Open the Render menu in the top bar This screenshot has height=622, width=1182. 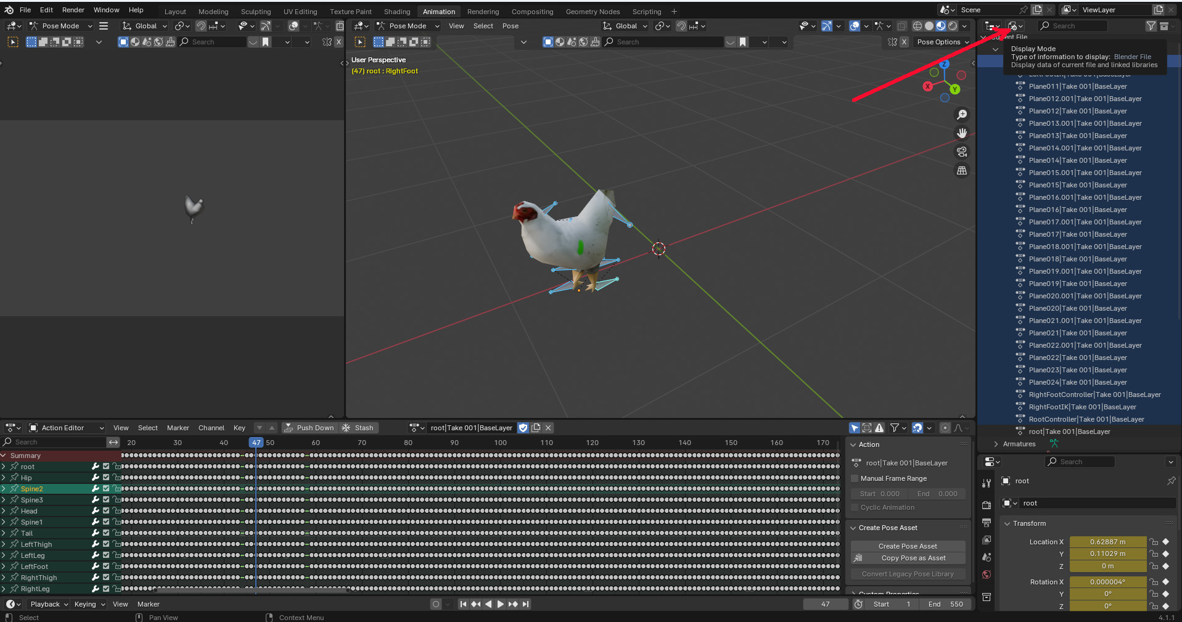tap(73, 10)
